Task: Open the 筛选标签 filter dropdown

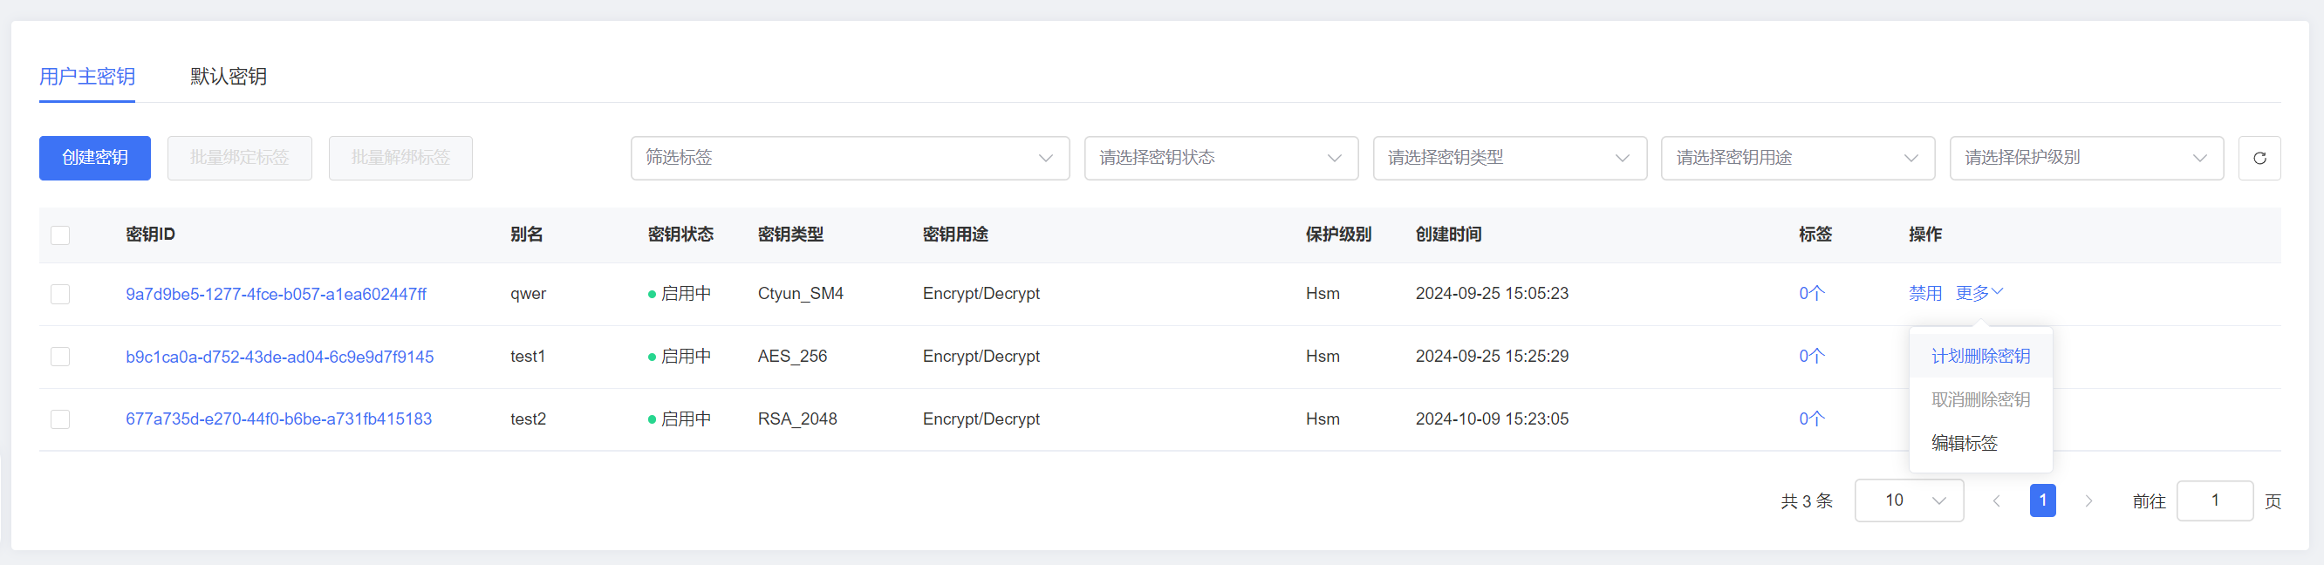Action: (850, 158)
